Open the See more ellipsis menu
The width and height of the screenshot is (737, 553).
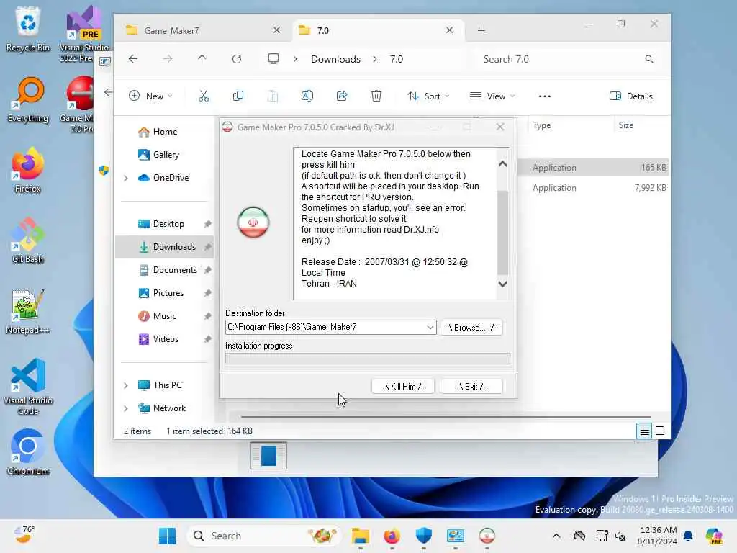(544, 96)
